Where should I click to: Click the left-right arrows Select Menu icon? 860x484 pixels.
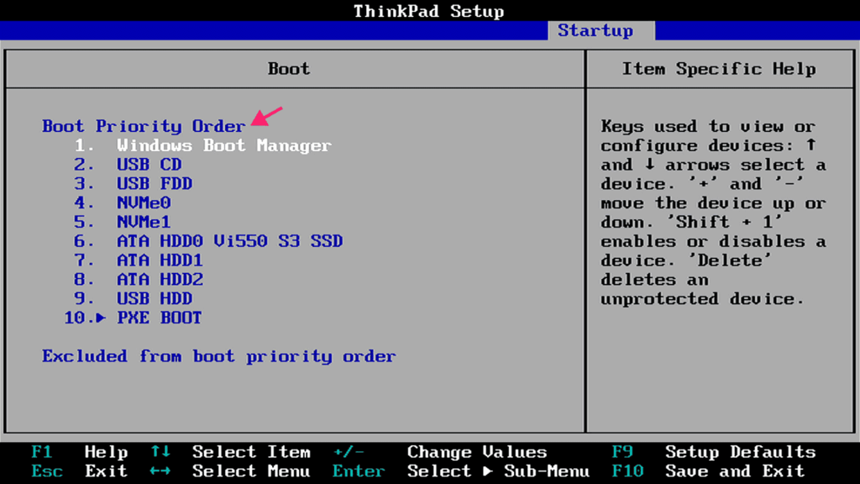click(x=160, y=471)
